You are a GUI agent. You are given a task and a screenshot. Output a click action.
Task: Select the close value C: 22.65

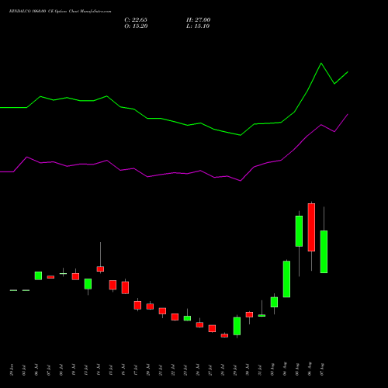pos(136,20)
